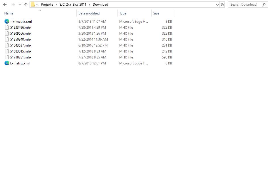Select file 51309566.mhx
The image size is (270, 180).
click(x=21, y=34)
